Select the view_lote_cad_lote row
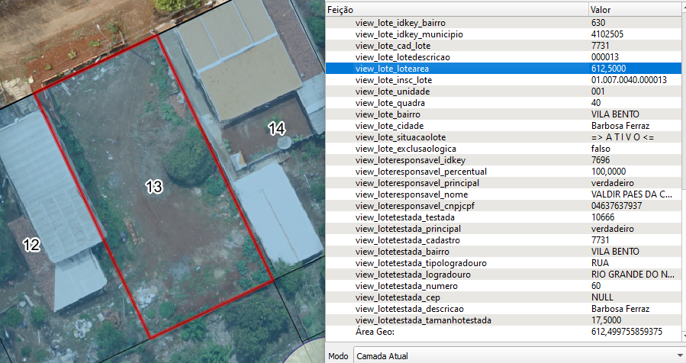Image resolution: width=686 pixels, height=363 pixels. tap(504, 46)
